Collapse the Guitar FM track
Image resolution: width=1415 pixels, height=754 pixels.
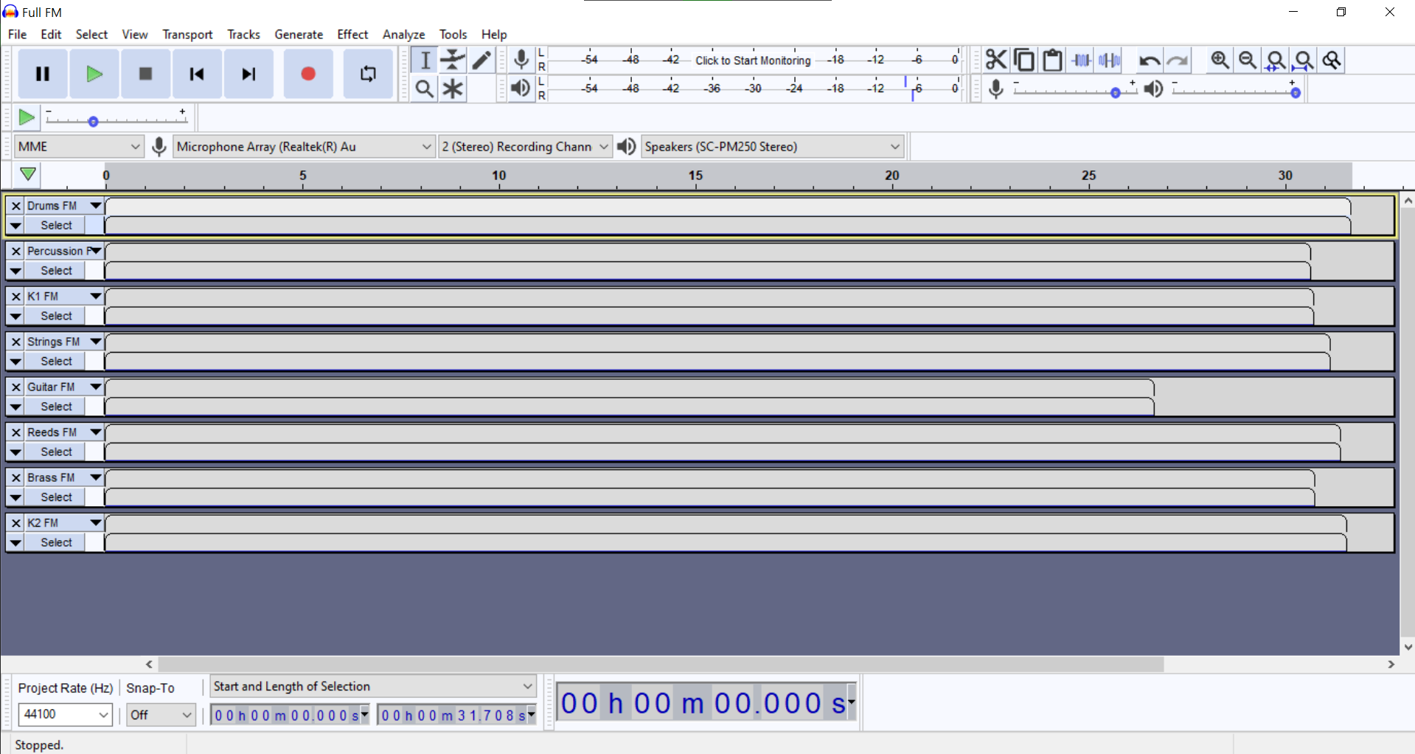tap(15, 407)
